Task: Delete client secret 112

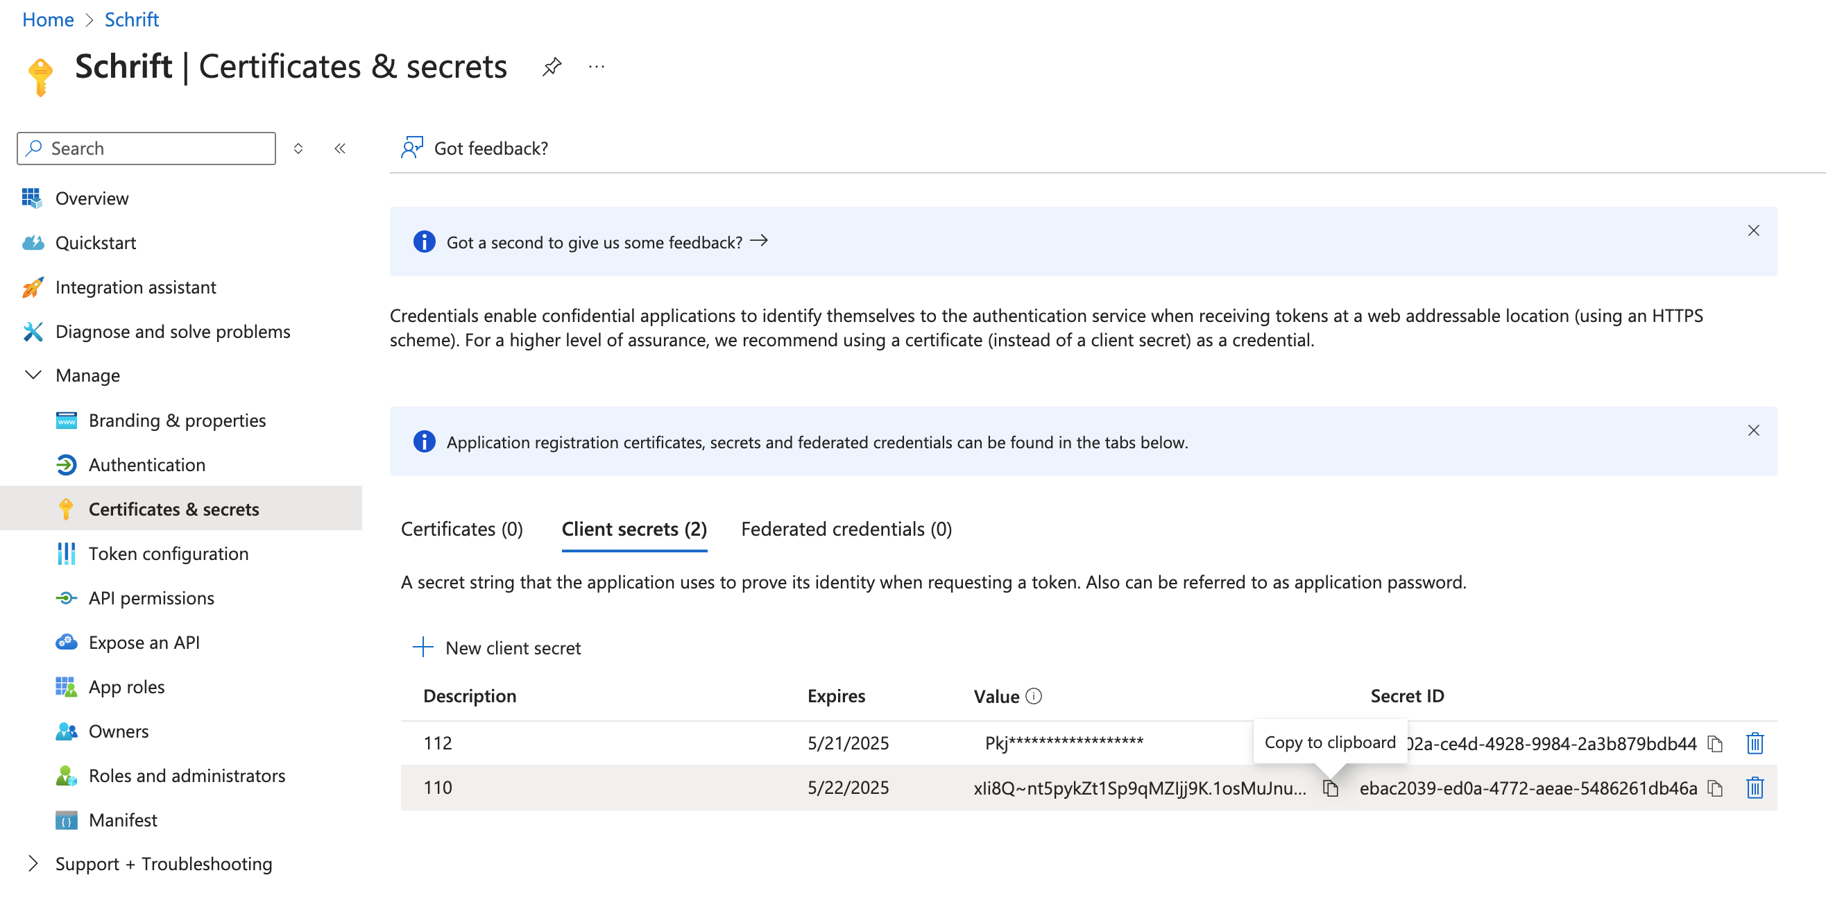Action: [x=1755, y=743]
